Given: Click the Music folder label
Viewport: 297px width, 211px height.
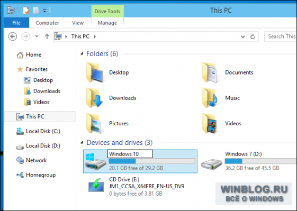Looking at the screenshot, I should point(232,98).
